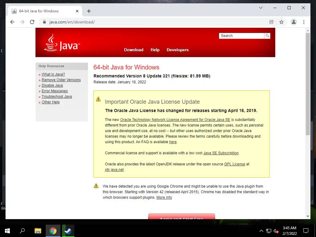Open Oracle Technology Network License Agreement link

pyautogui.click(x=175, y=120)
